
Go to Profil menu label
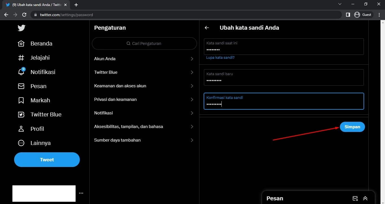[37, 129]
